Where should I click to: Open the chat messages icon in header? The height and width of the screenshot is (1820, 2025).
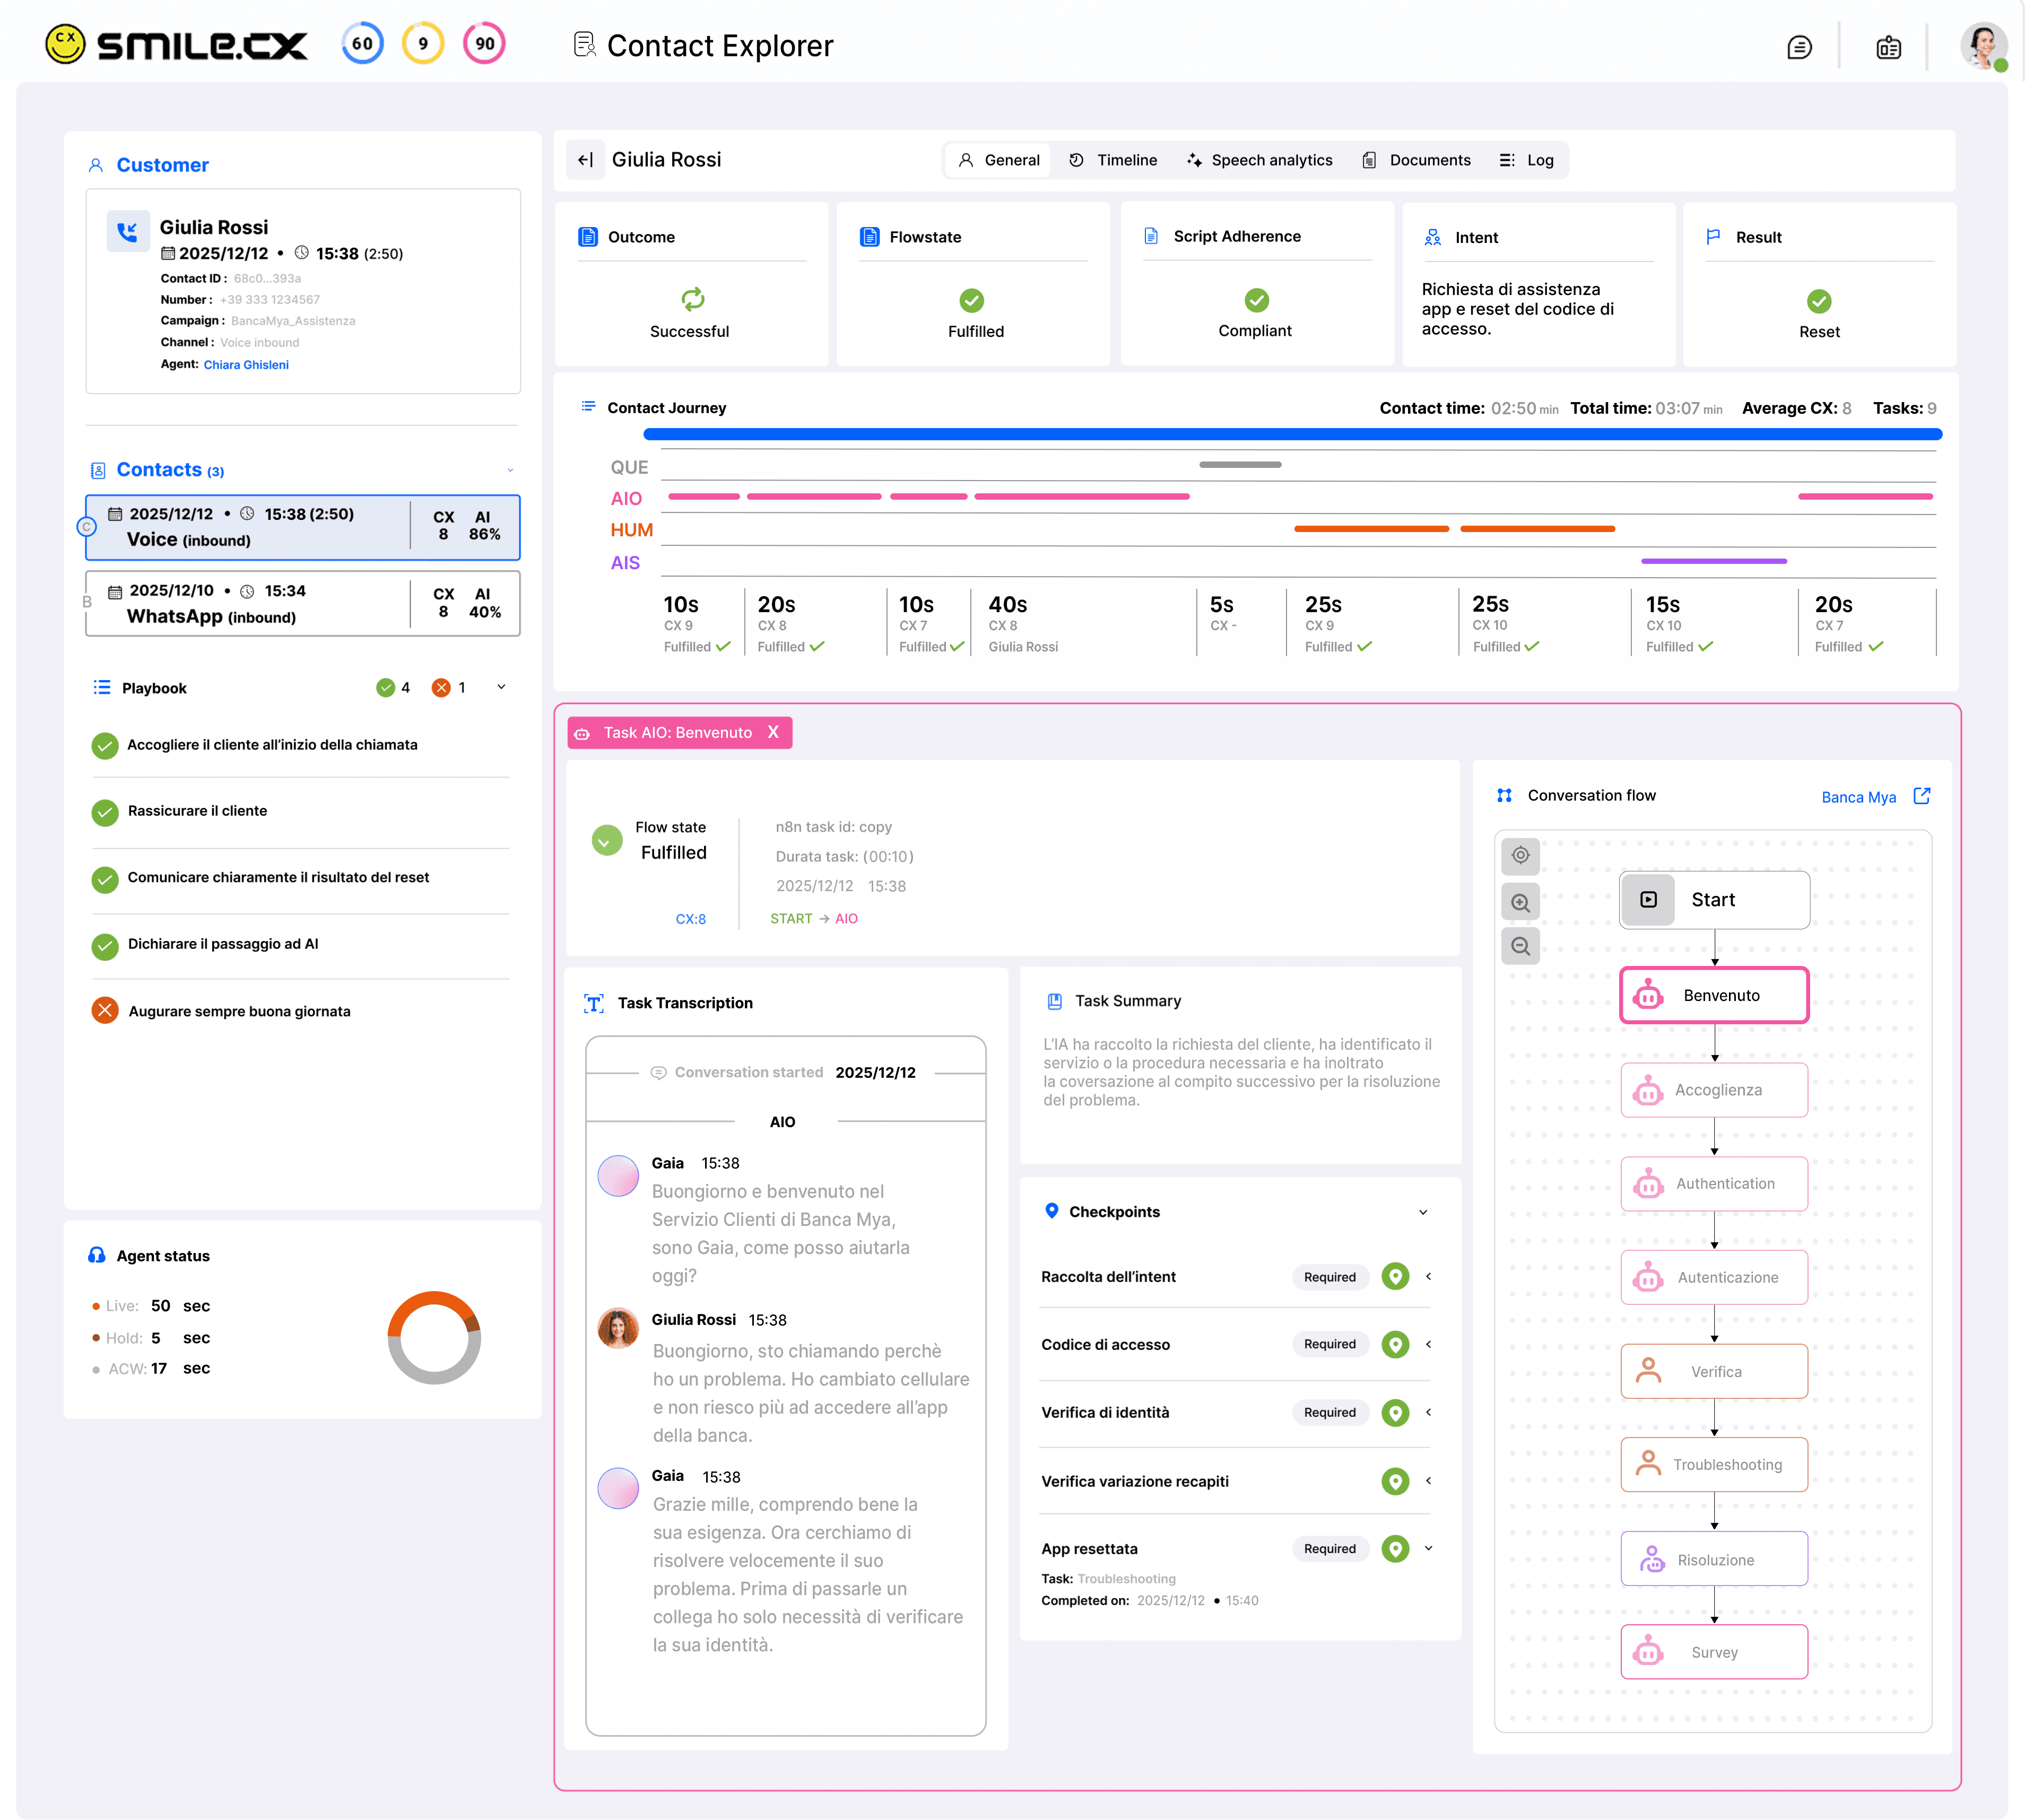1799,47
